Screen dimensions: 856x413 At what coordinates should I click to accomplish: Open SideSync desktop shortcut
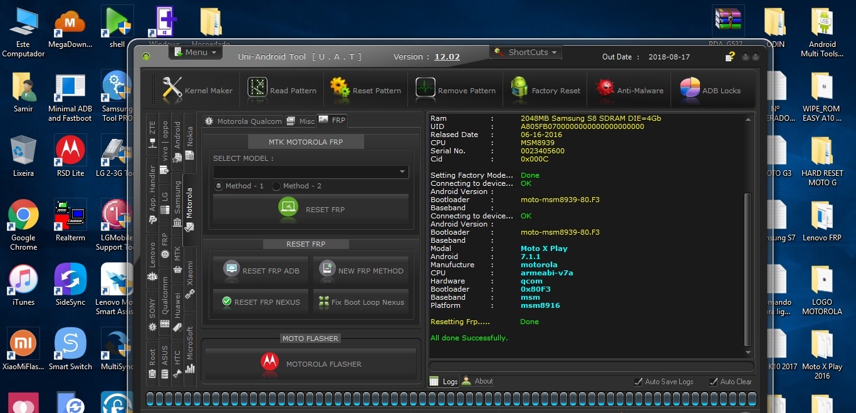tap(70, 285)
